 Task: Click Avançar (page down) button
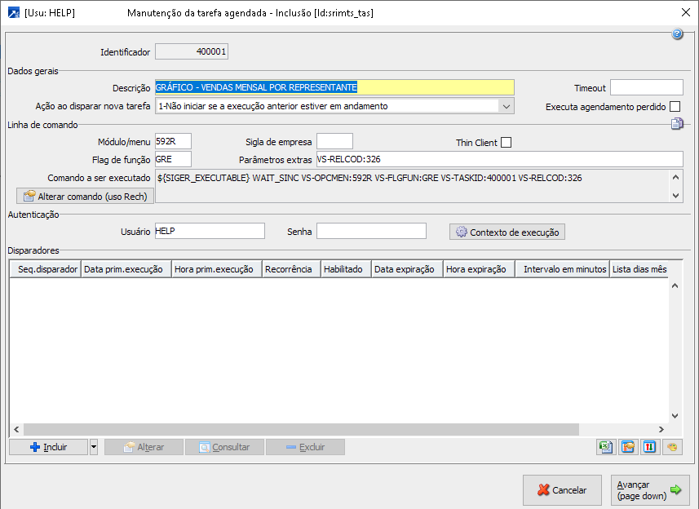click(x=650, y=490)
